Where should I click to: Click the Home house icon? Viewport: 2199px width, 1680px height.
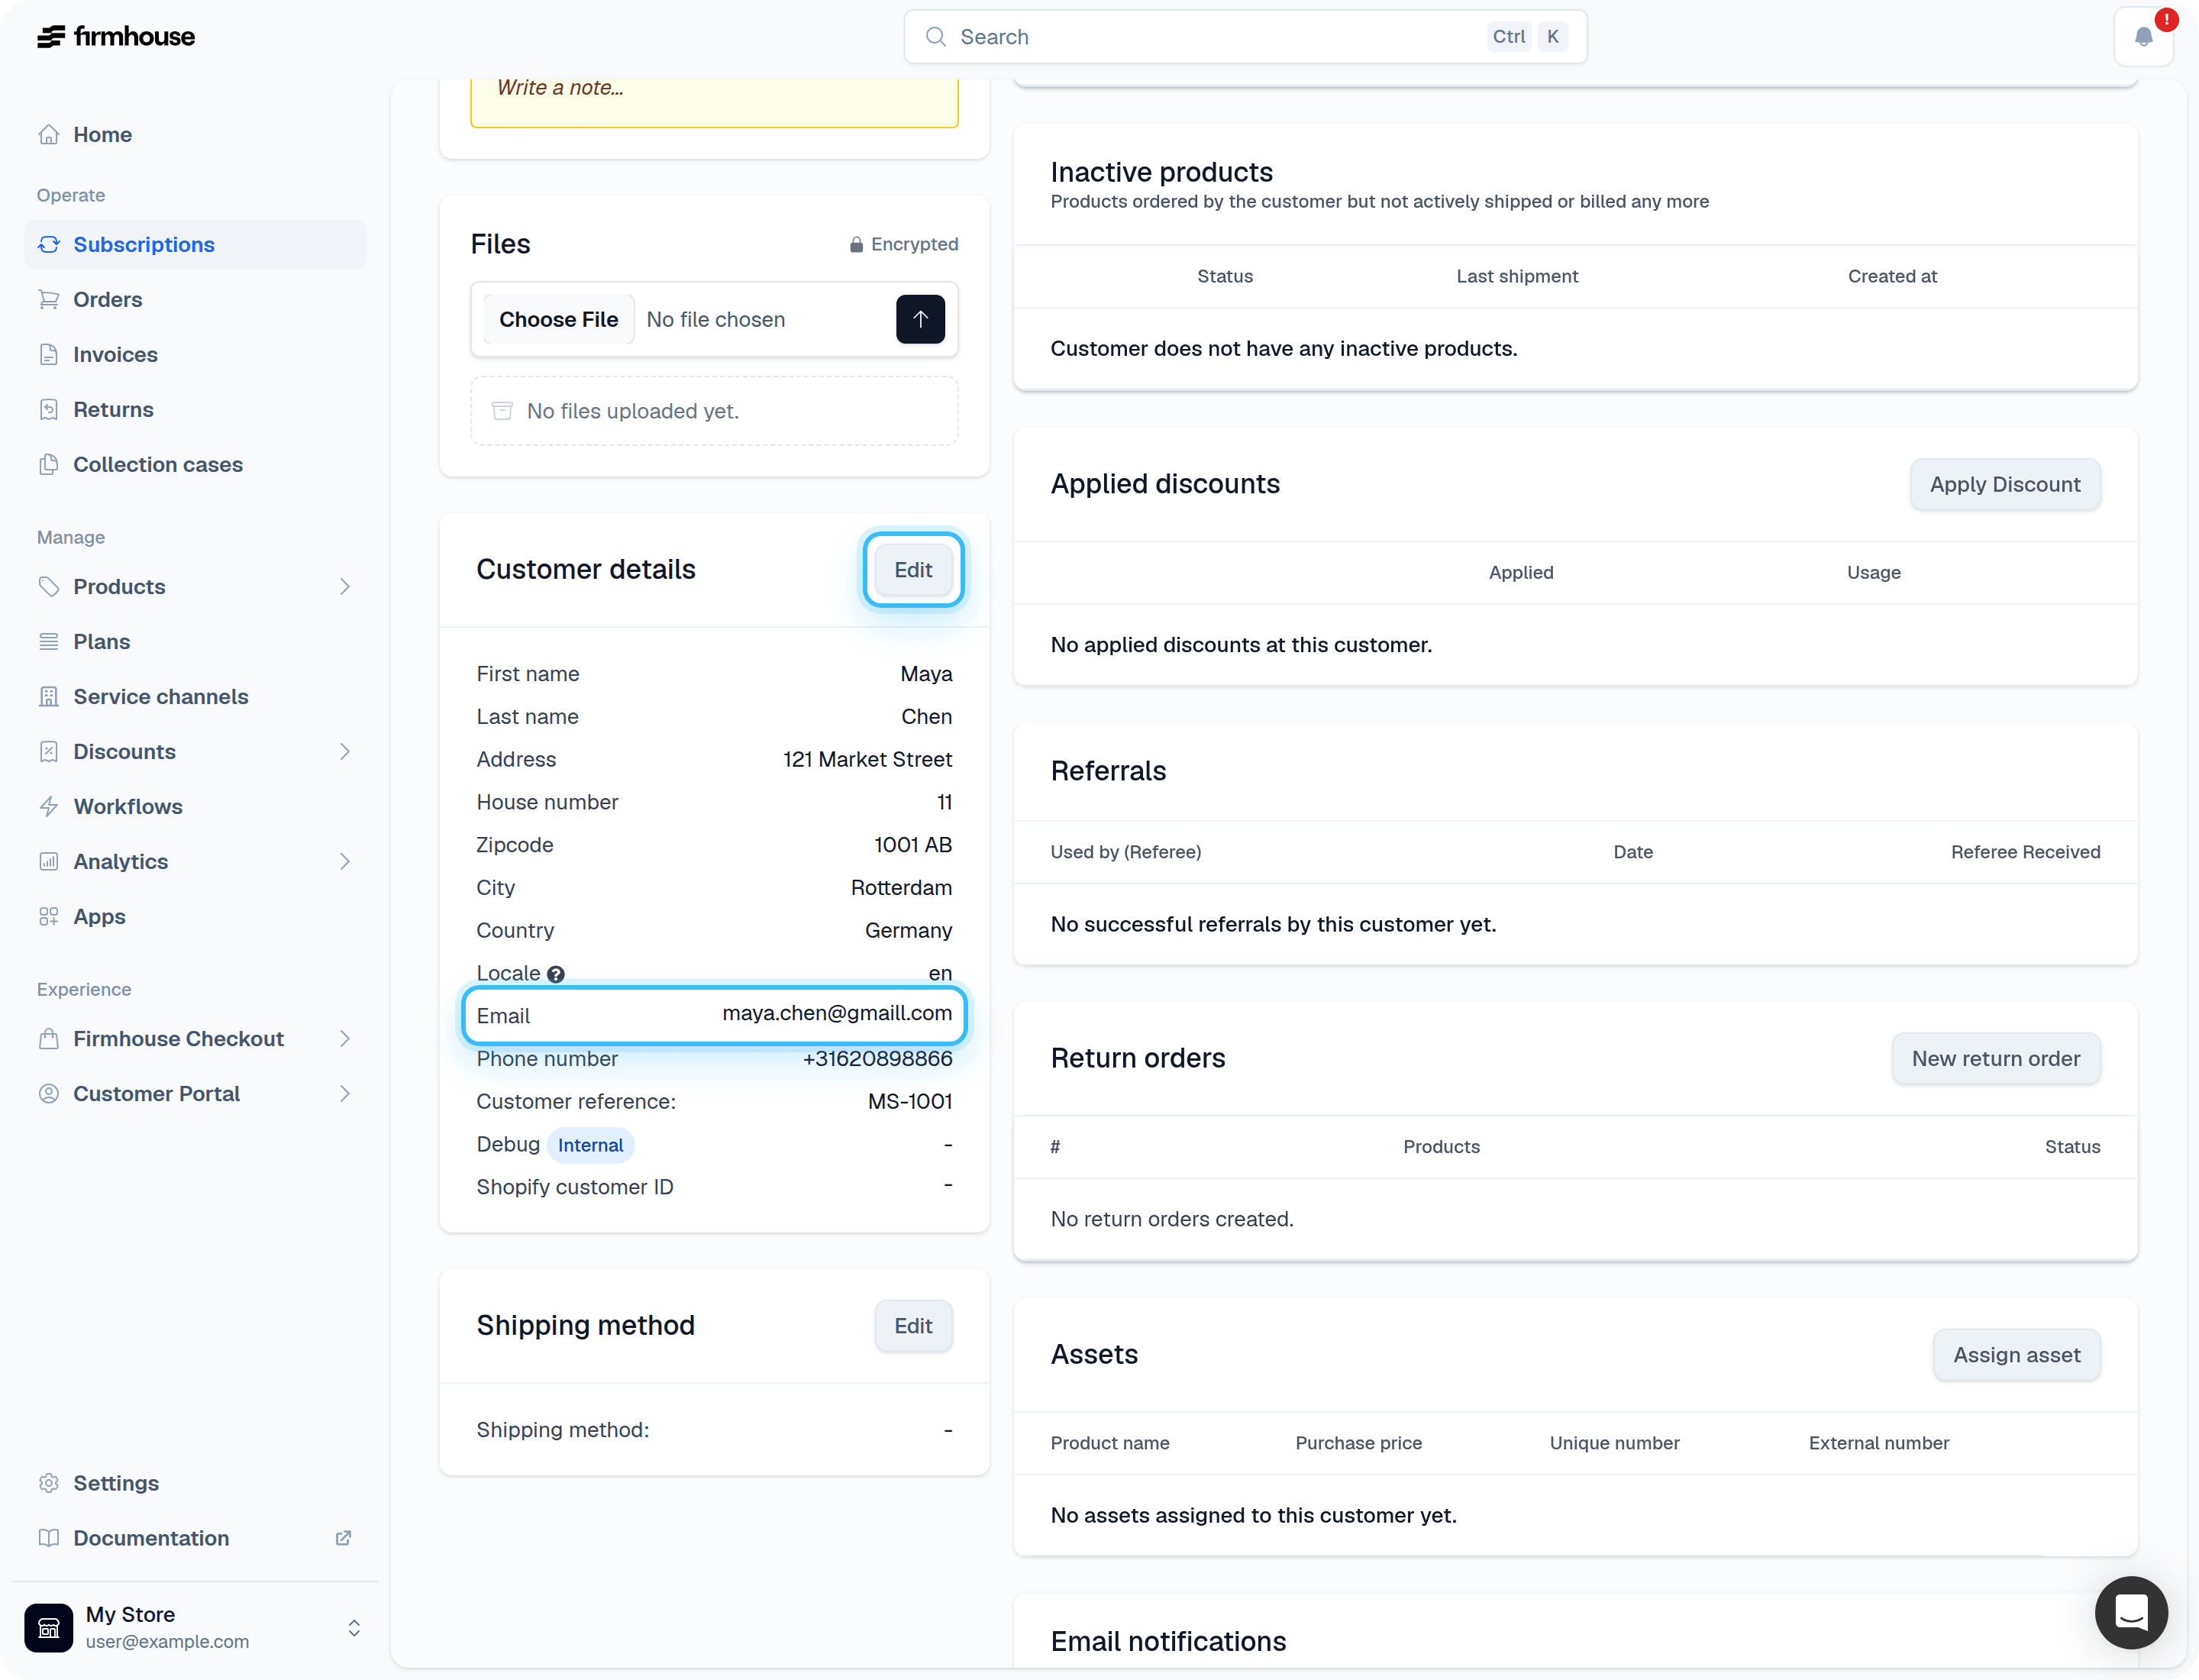(49, 134)
